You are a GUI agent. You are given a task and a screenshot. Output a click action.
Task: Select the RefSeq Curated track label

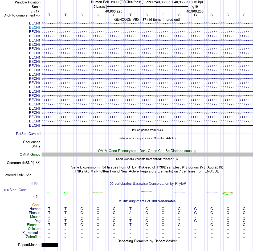tap(28, 134)
